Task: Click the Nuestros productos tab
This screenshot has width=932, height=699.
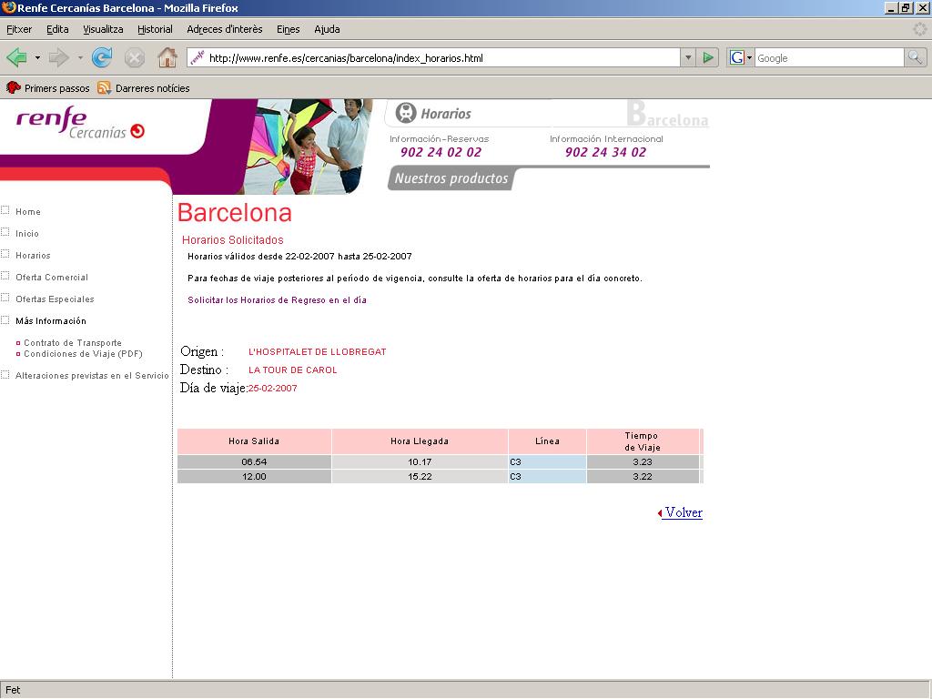Action: click(451, 178)
